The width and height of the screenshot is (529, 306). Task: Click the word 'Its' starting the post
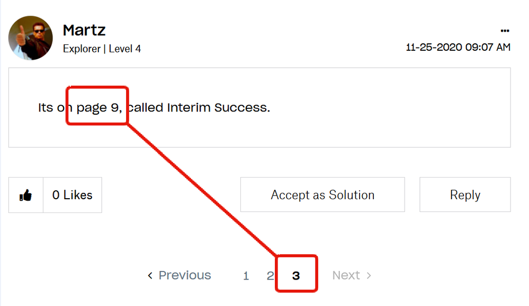point(46,108)
